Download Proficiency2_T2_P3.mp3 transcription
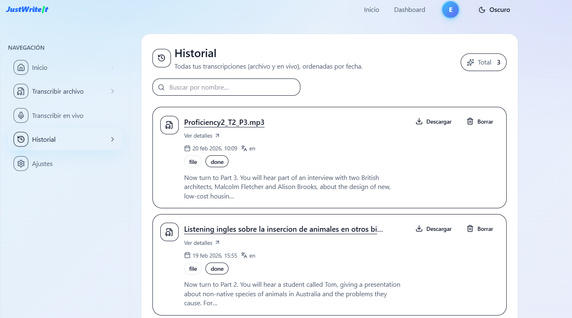 coord(434,122)
